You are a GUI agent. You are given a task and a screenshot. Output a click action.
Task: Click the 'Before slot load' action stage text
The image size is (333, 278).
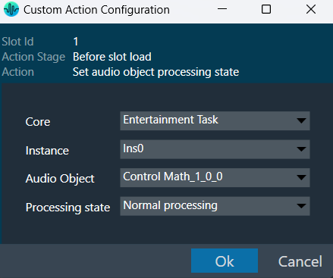coord(112,57)
